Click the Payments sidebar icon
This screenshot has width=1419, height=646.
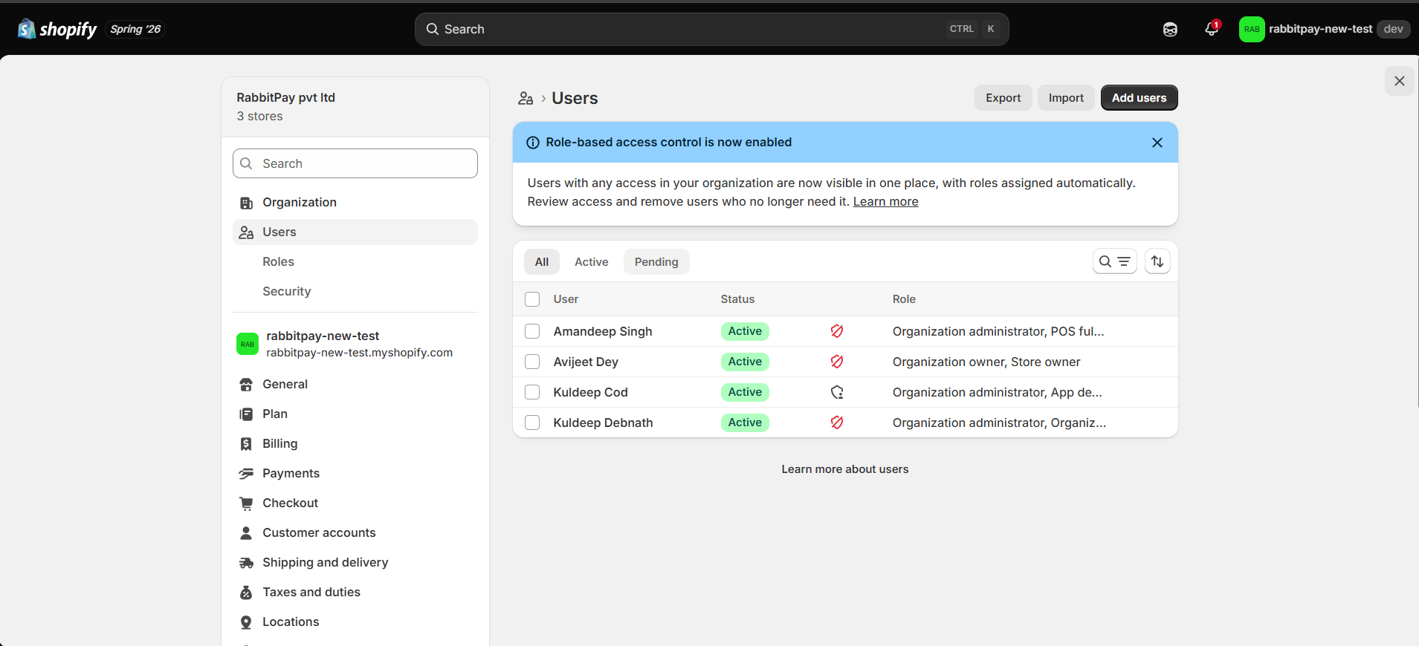(246, 474)
